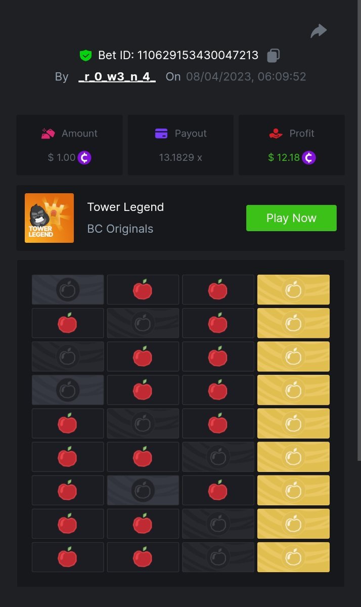Copy the Bet ID with copy icon
Screen dimensions: 361x607
[274, 55]
